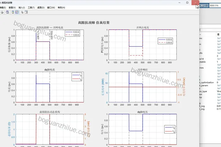Click the print preview toolbar icon
This screenshot has height=147, width=221.
point(7,12)
